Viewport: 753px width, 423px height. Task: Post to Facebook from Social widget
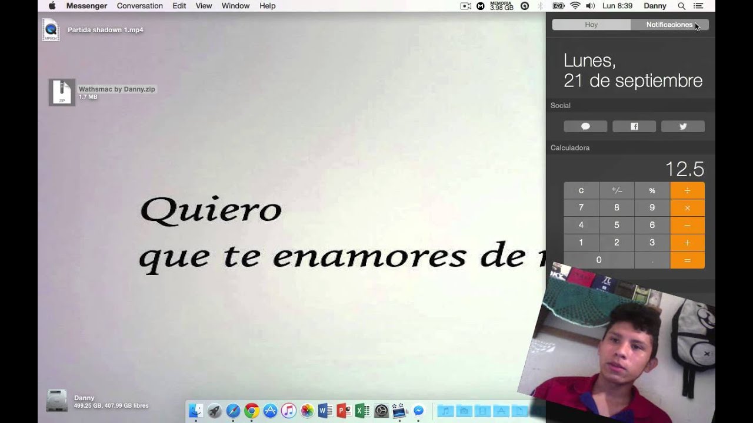pyautogui.click(x=634, y=126)
